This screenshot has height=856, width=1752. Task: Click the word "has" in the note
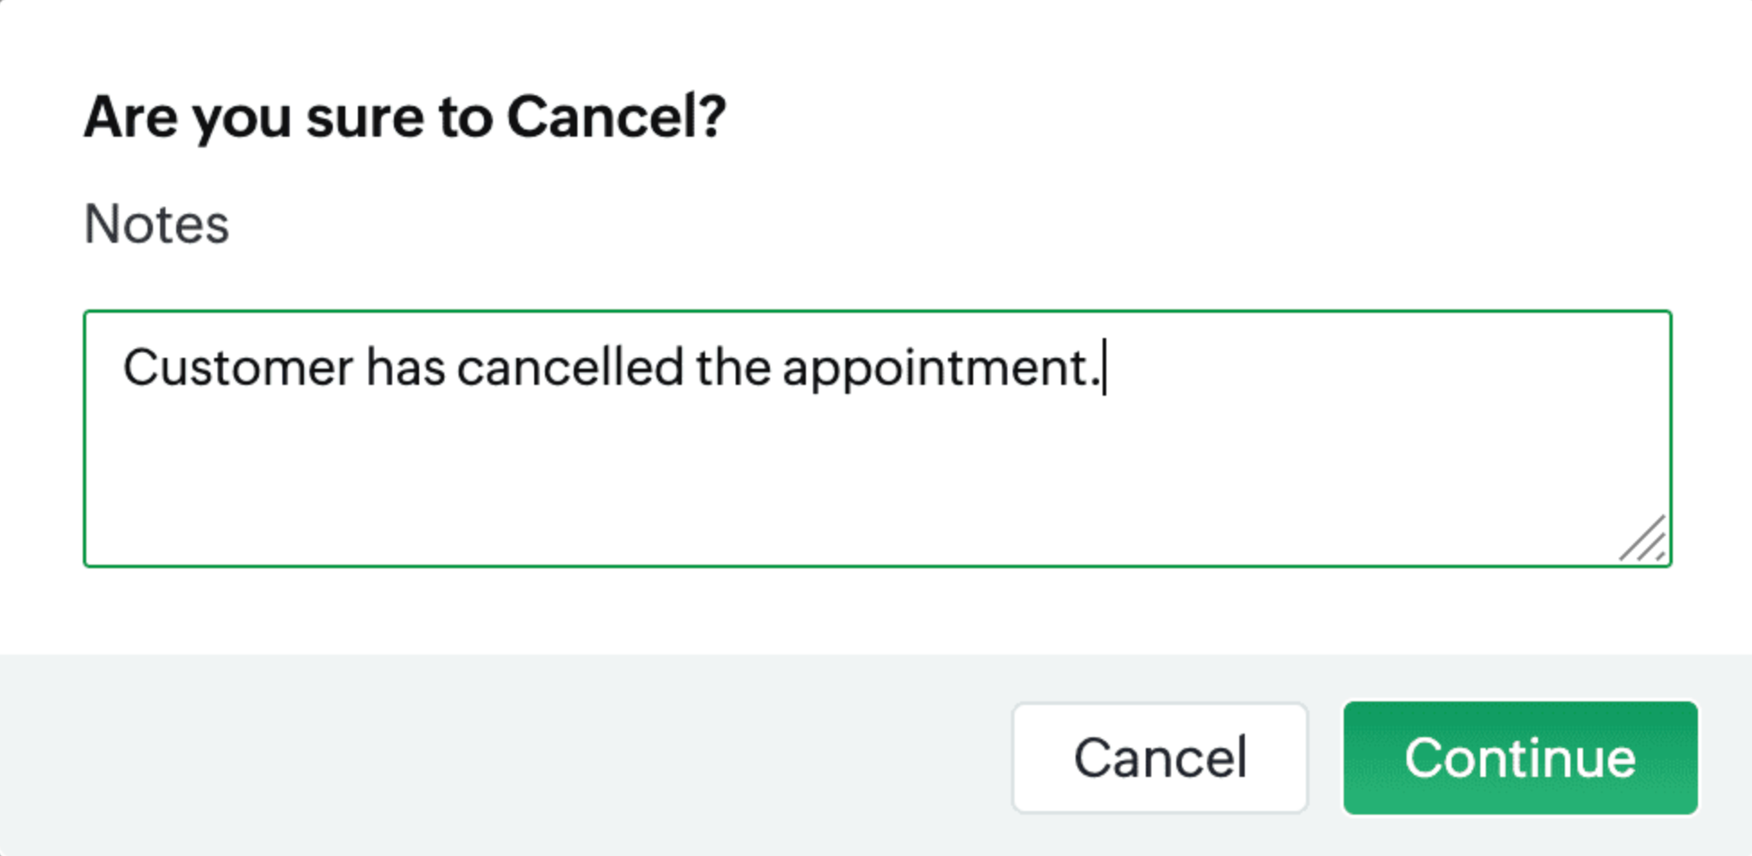click(x=405, y=368)
